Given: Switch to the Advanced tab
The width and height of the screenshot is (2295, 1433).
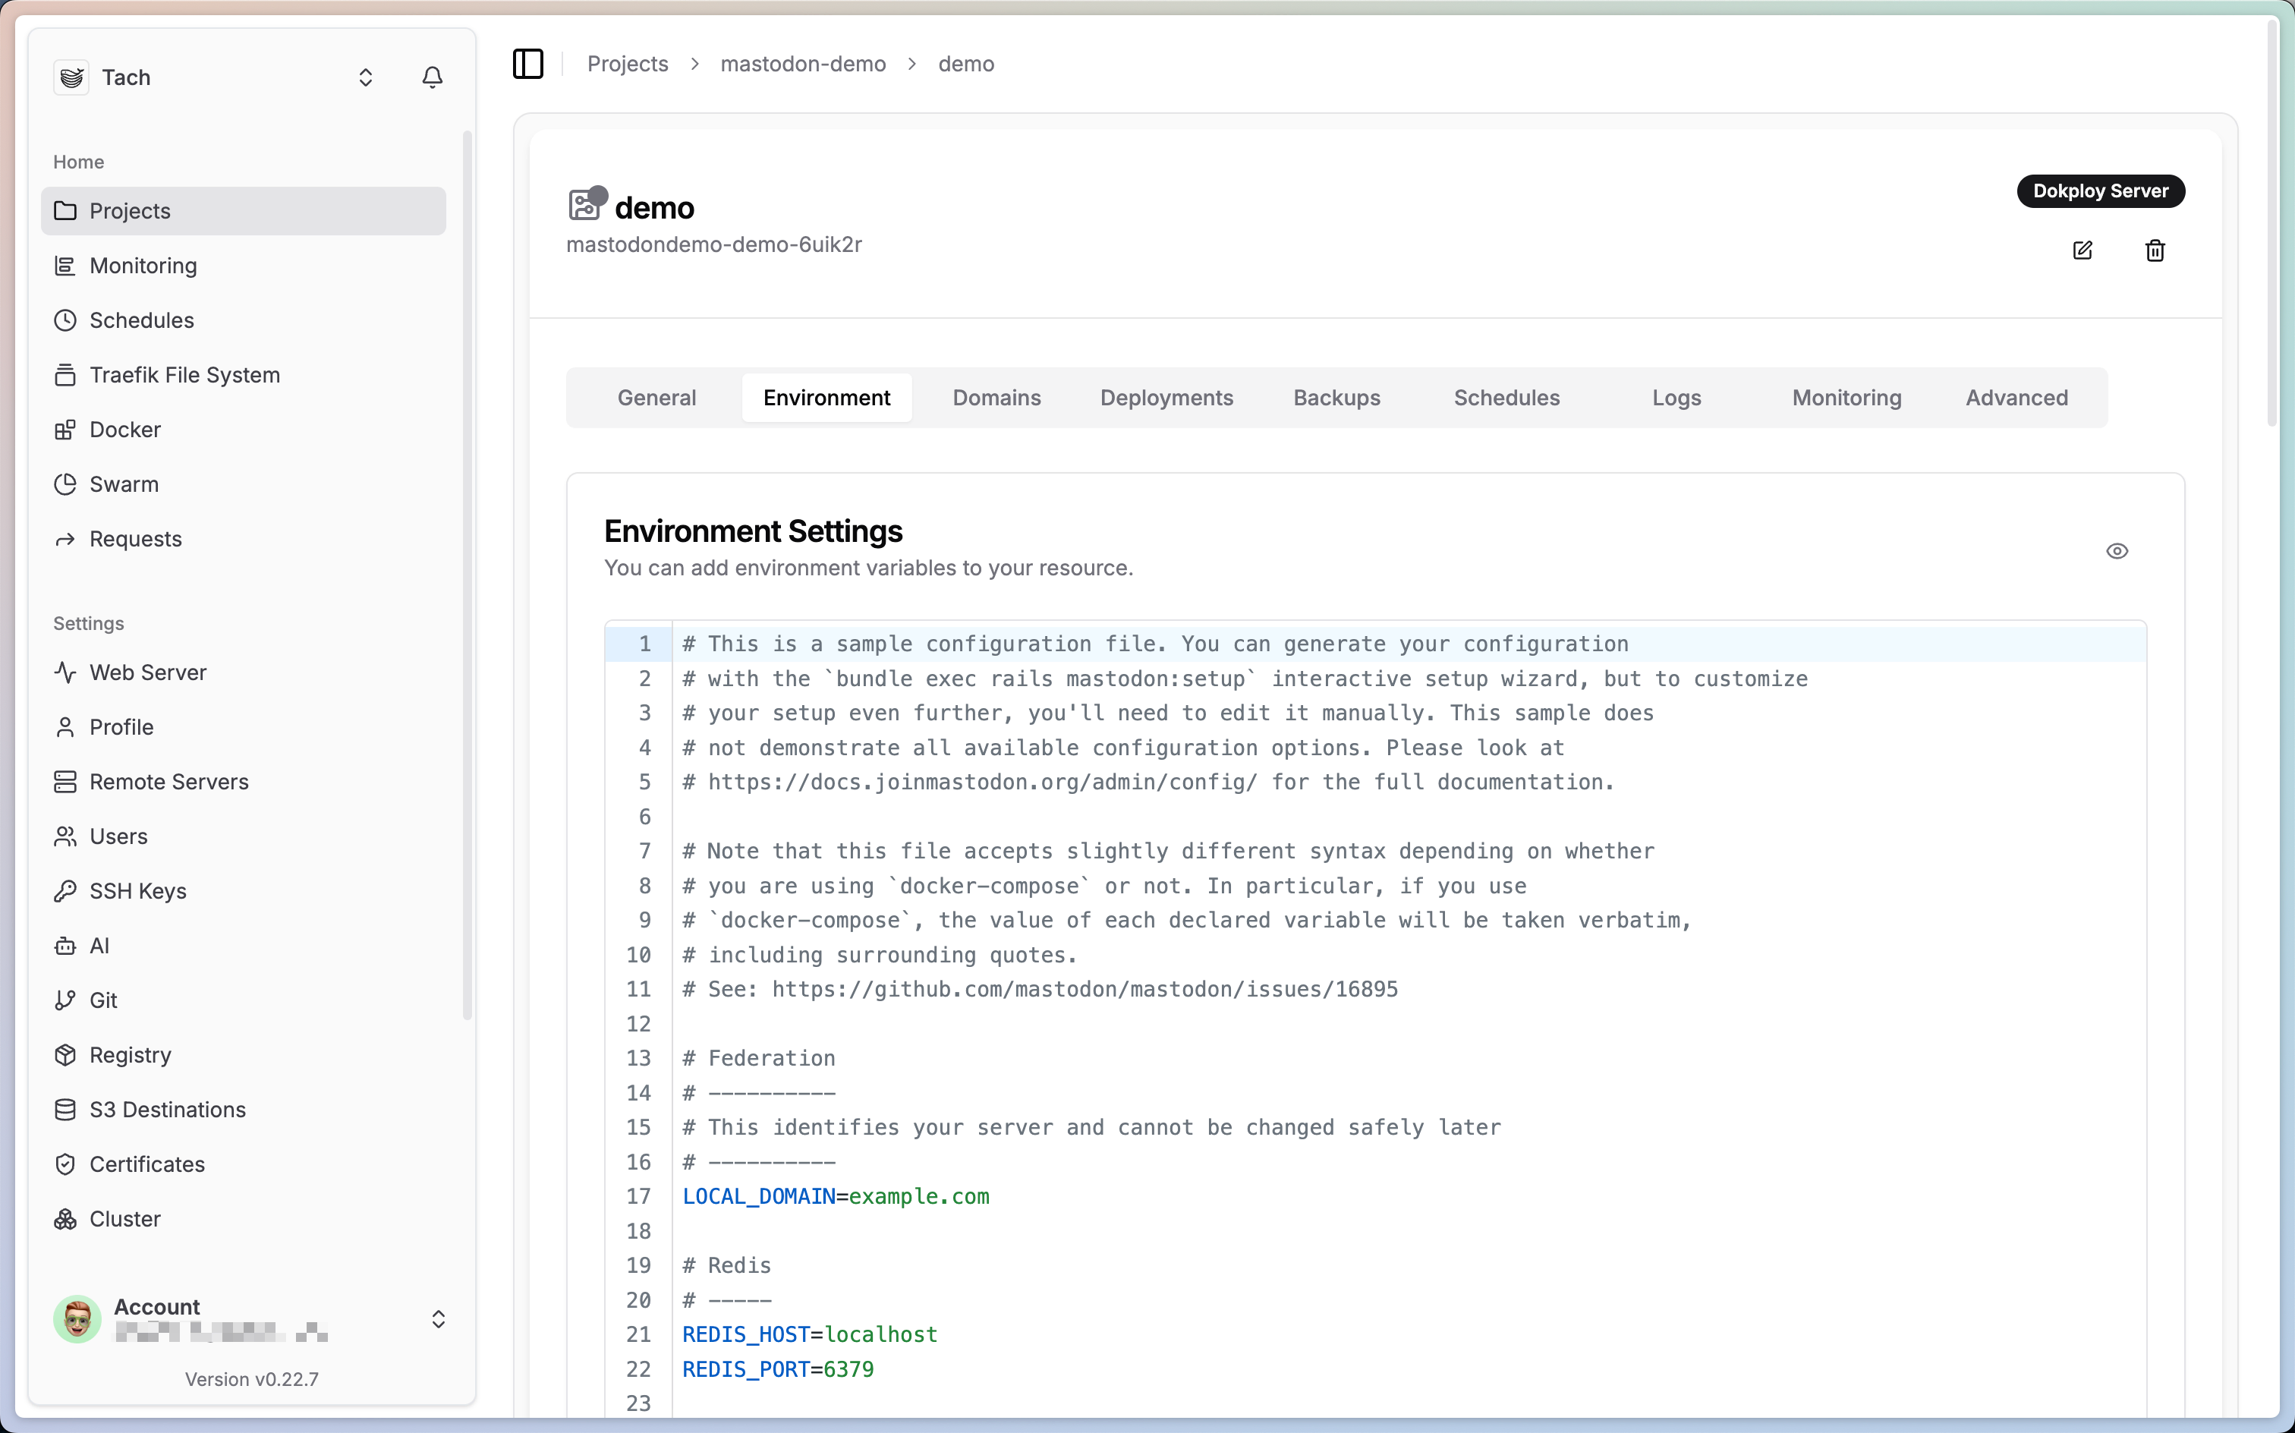Looking at the screenshot, I should [2016, 397].
